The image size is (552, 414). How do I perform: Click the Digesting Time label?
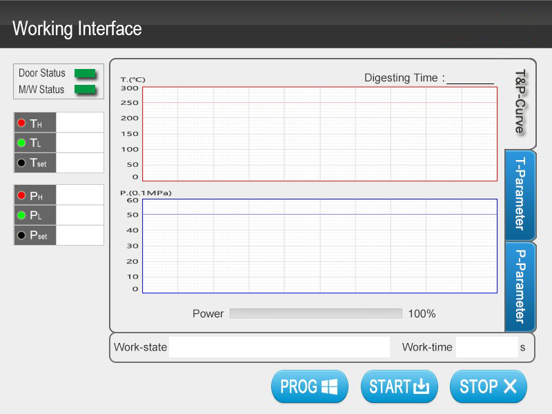click(x=404, y=78)
